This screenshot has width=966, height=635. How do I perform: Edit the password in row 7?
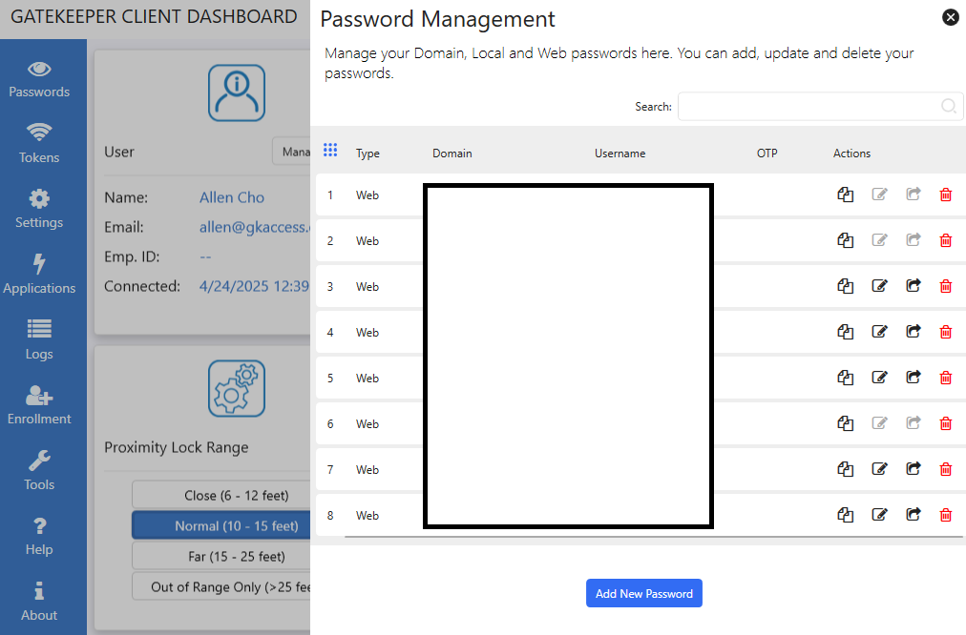(880, 469)
